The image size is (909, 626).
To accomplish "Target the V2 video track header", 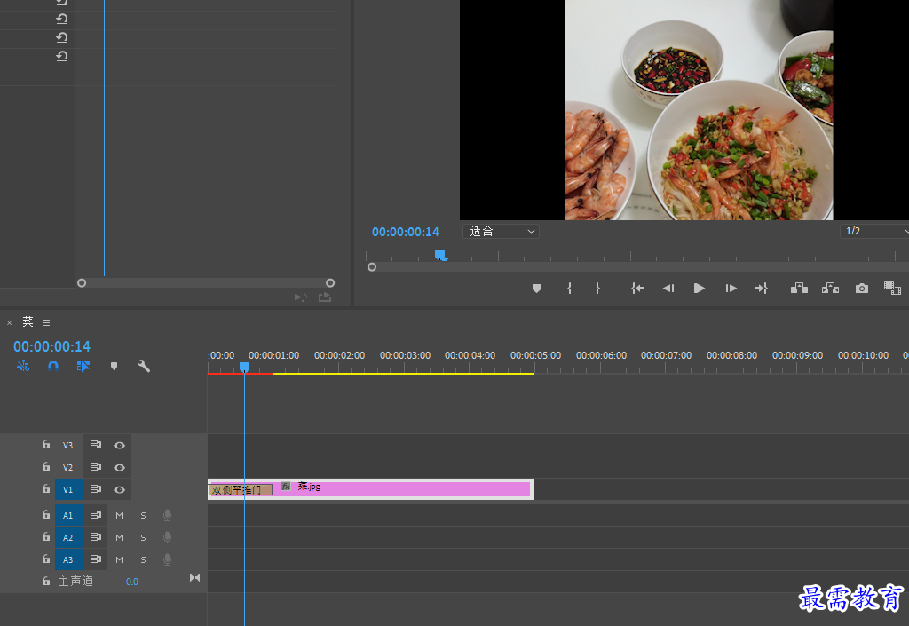I will pyautogui.click(x=68, y=467).
